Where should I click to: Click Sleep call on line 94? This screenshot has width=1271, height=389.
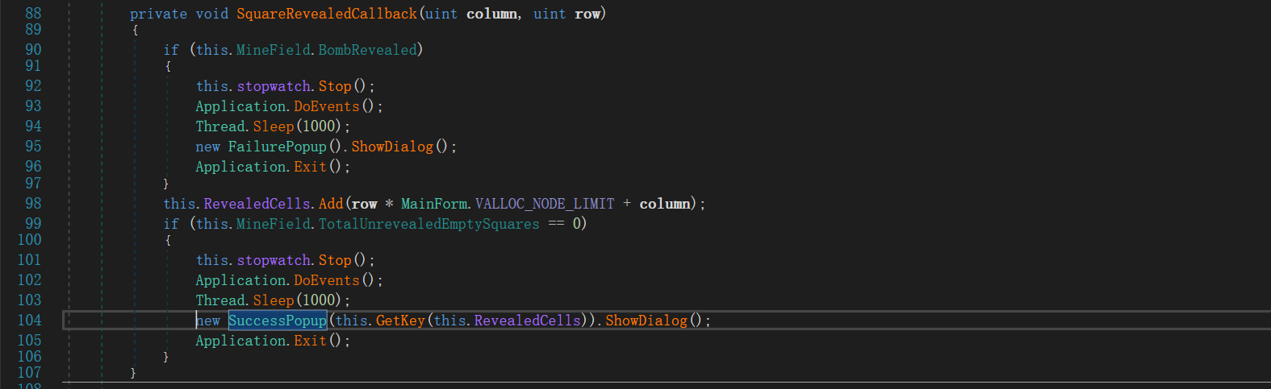274,126
